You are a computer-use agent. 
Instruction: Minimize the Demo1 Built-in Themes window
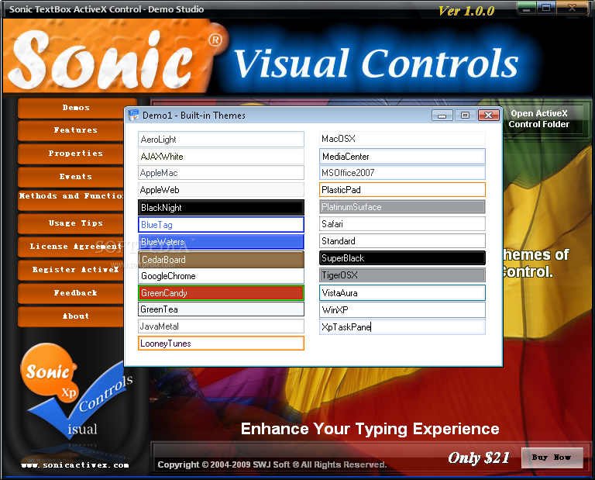(442, 115)
